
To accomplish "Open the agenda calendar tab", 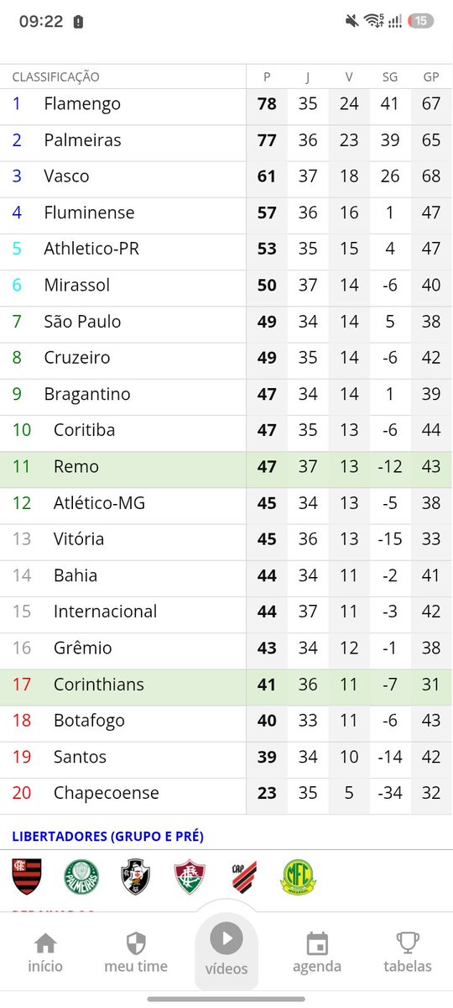I will [x=317, y=953].
